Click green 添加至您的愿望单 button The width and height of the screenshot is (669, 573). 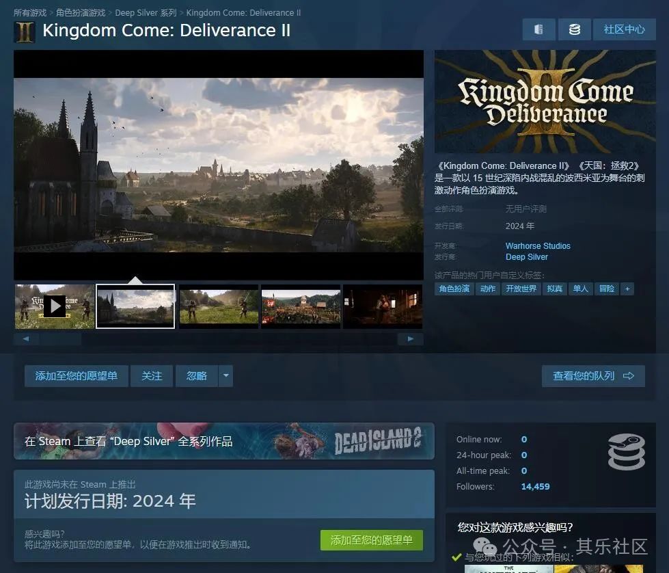tap(372, 540)
